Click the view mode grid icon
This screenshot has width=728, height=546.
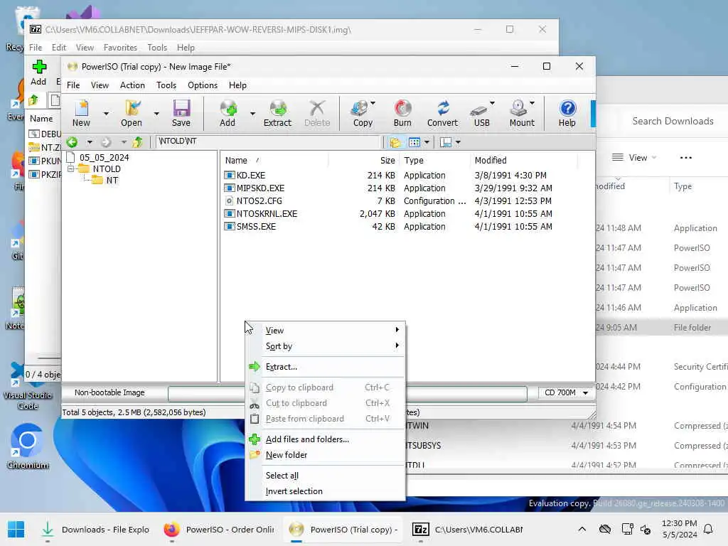414,142
